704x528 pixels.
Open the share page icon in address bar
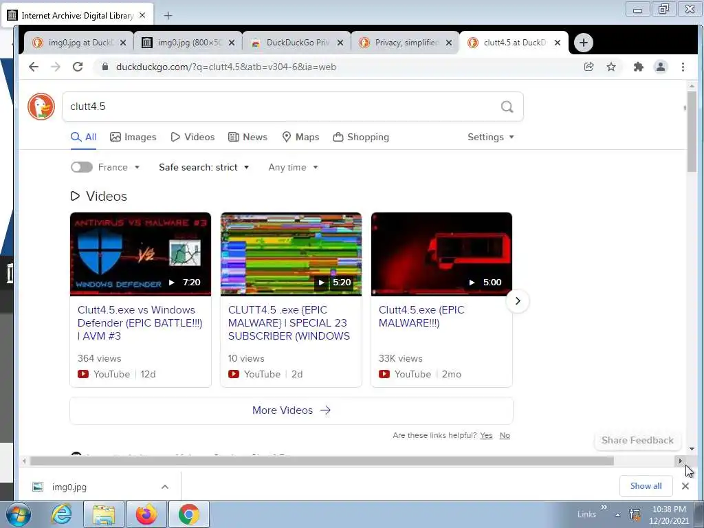(x=588, y=67)
